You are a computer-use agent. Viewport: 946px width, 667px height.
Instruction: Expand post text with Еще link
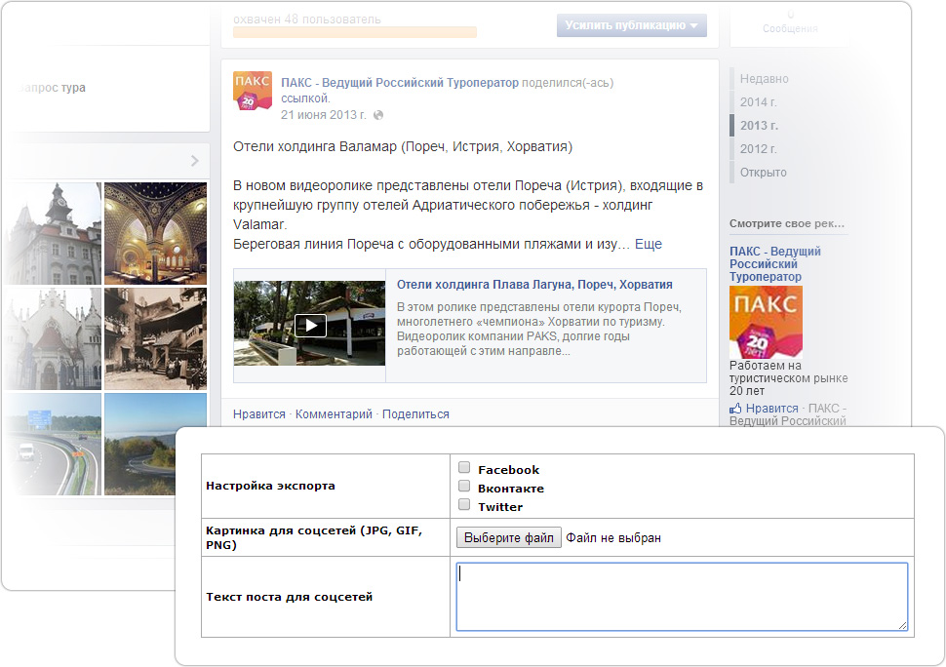[649, 244]
